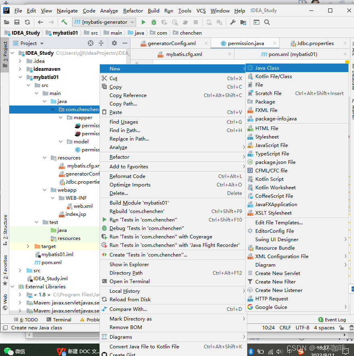This screenshot has height=356, width=354.
Task: Switch to pom.xml (mybatis01) tab
Action: point(289,54)
